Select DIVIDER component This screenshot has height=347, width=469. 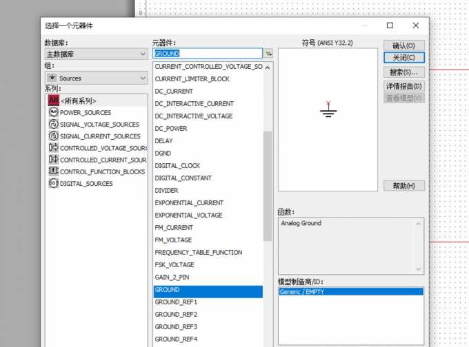[208, 190]
